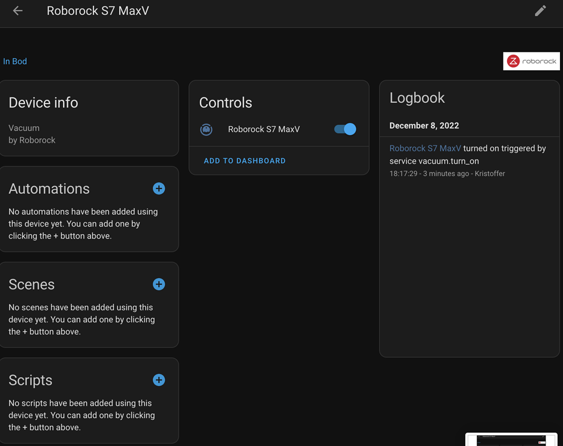Click the 18:17:29 logbook timestamp line
This screenshot has height=446, width=563.
(x=447, y=174)
